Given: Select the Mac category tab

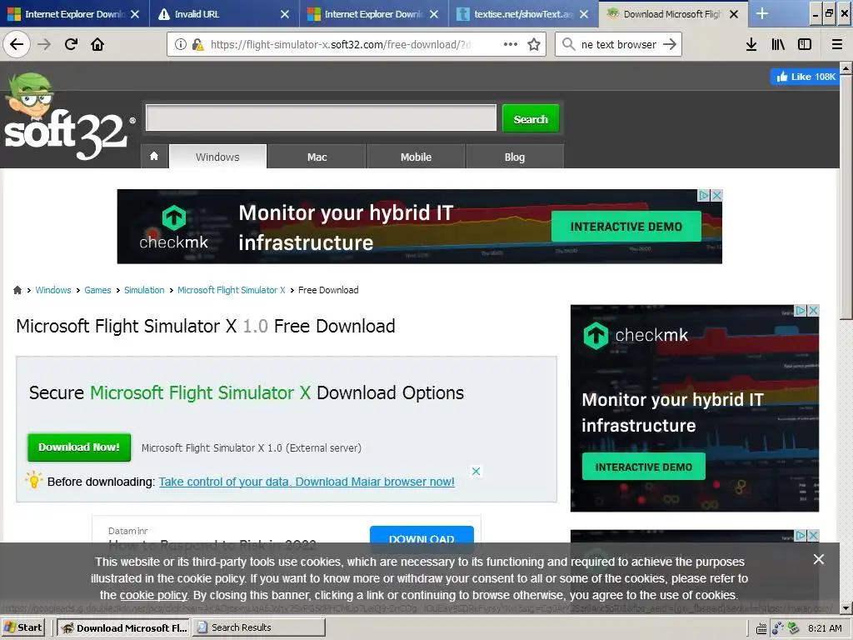Looking at the screenshot, I should [317, 157].
